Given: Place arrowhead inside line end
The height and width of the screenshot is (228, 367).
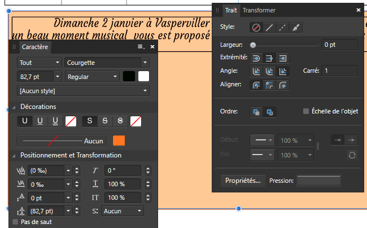Looking at the screenshot, I should click(338, 140).
